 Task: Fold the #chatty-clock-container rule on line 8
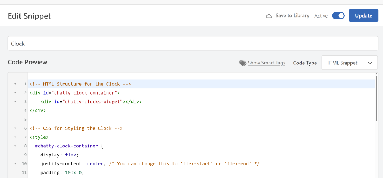pos(15,146)
